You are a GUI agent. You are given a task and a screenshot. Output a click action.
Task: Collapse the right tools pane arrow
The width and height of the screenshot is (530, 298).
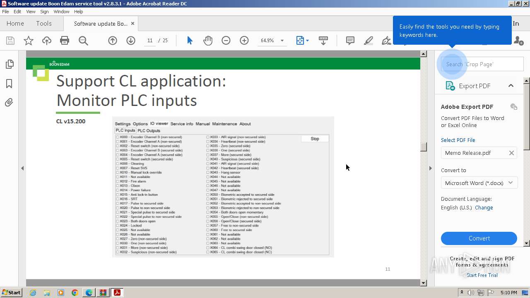click(x=430, y=168)
